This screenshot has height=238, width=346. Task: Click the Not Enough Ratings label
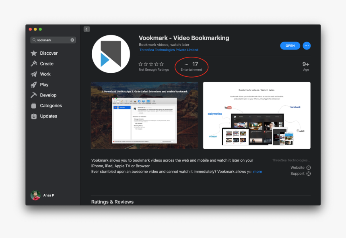point(154,70)
